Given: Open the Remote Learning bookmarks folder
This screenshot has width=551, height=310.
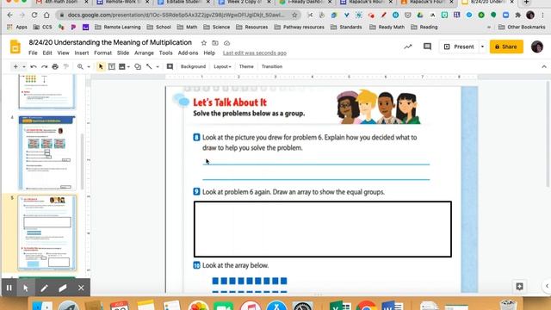Looking at the screenshot, I should pyautogui.click(x=118, y=27).
